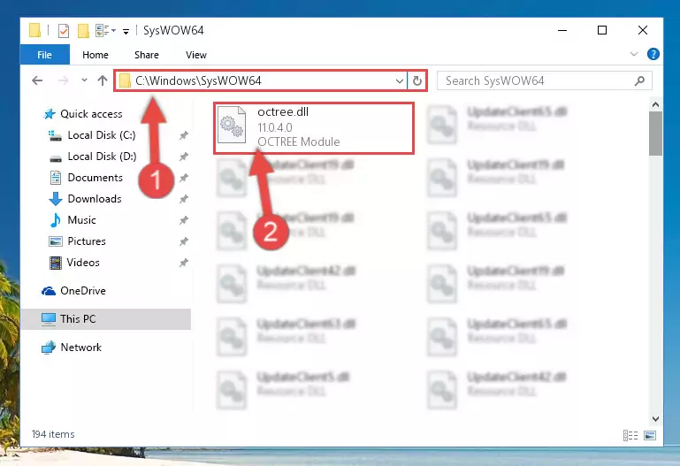The width and height of the screenshot is (680, 466).
Task: Switch to the View ribbon tab
Action: (x=196, y=55)
